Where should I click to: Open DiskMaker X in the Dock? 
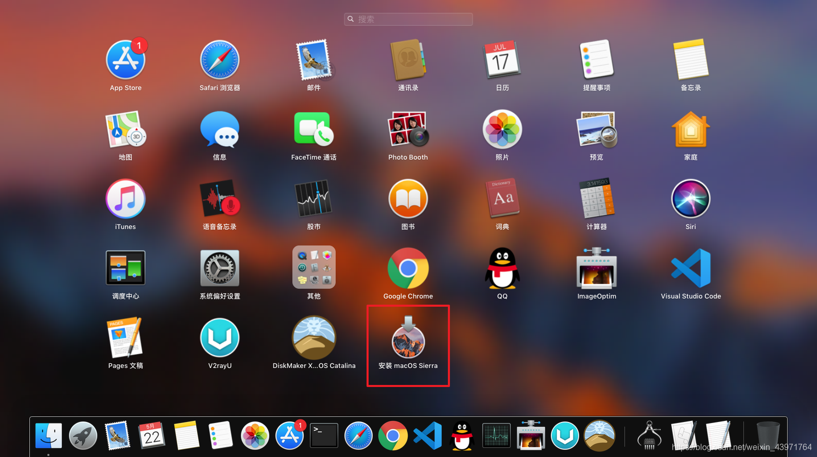point(599,436)
